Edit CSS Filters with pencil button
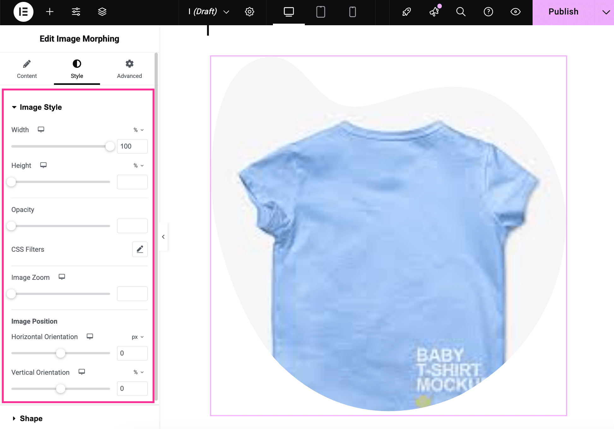This screenshot has height=429, width=614. pos(140,250)
